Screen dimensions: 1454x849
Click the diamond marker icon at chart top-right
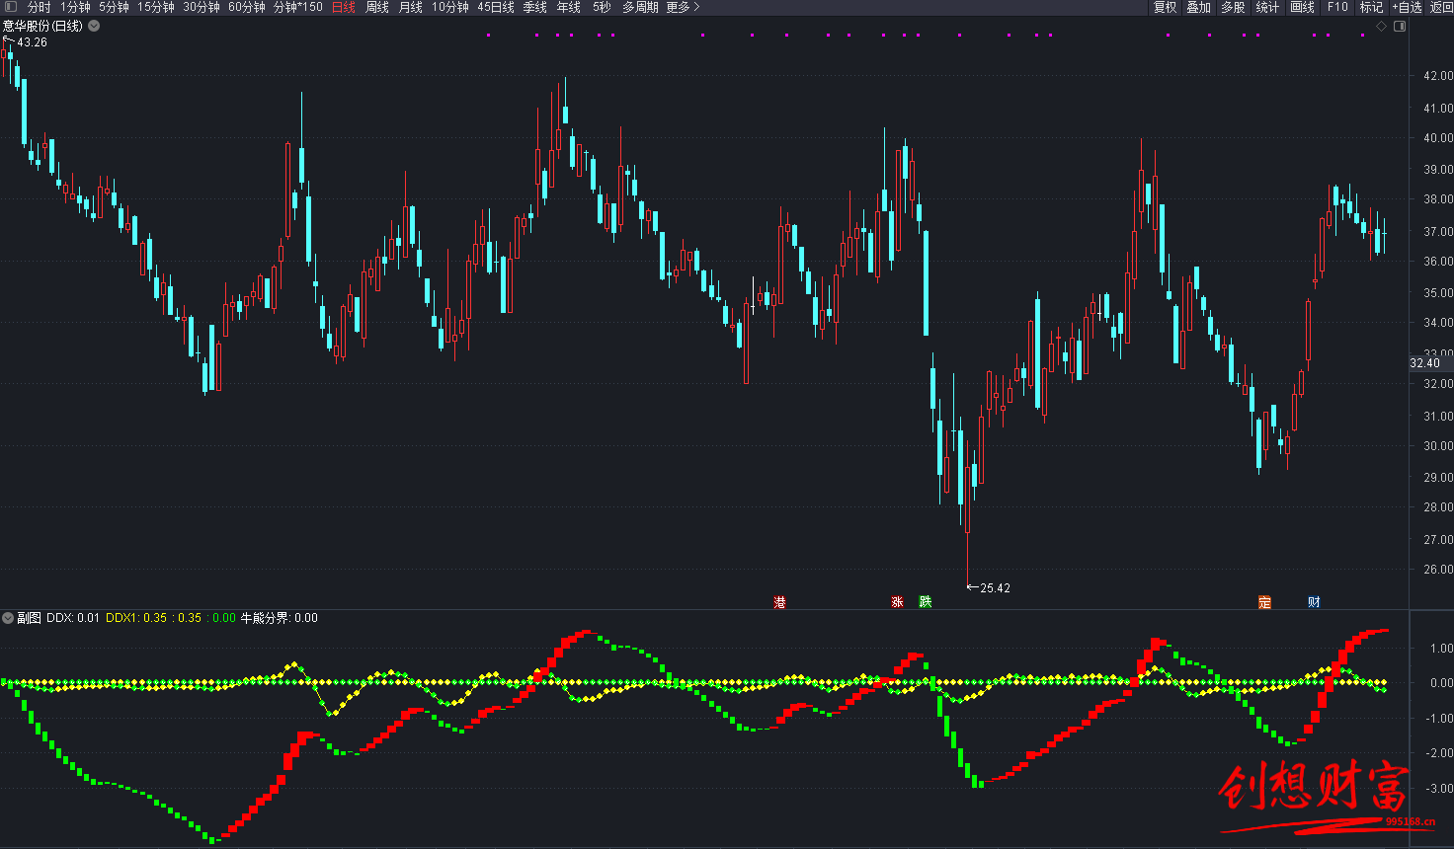tap(1381, 27)
